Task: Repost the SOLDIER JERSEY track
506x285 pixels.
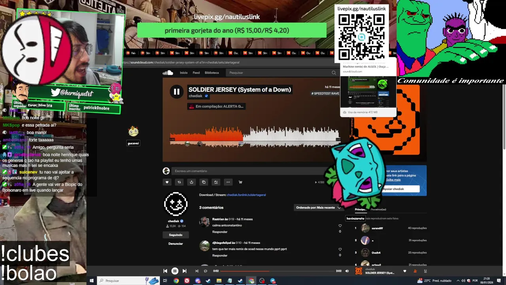Action: (x=179, y=182)
